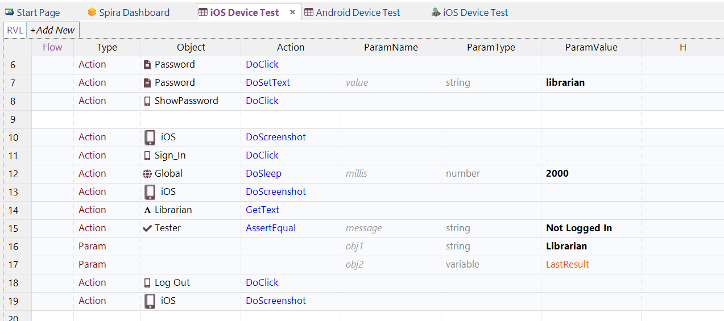
Task: Click the Action column header
Action: click(291, 47)
